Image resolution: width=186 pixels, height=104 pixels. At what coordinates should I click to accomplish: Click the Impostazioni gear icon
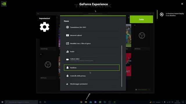click(x=44, y=27)
